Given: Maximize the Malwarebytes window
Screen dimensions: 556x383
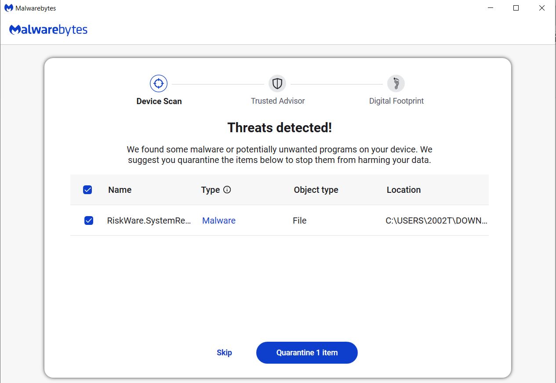Looking at the screenshot, I should pos(516,8).
